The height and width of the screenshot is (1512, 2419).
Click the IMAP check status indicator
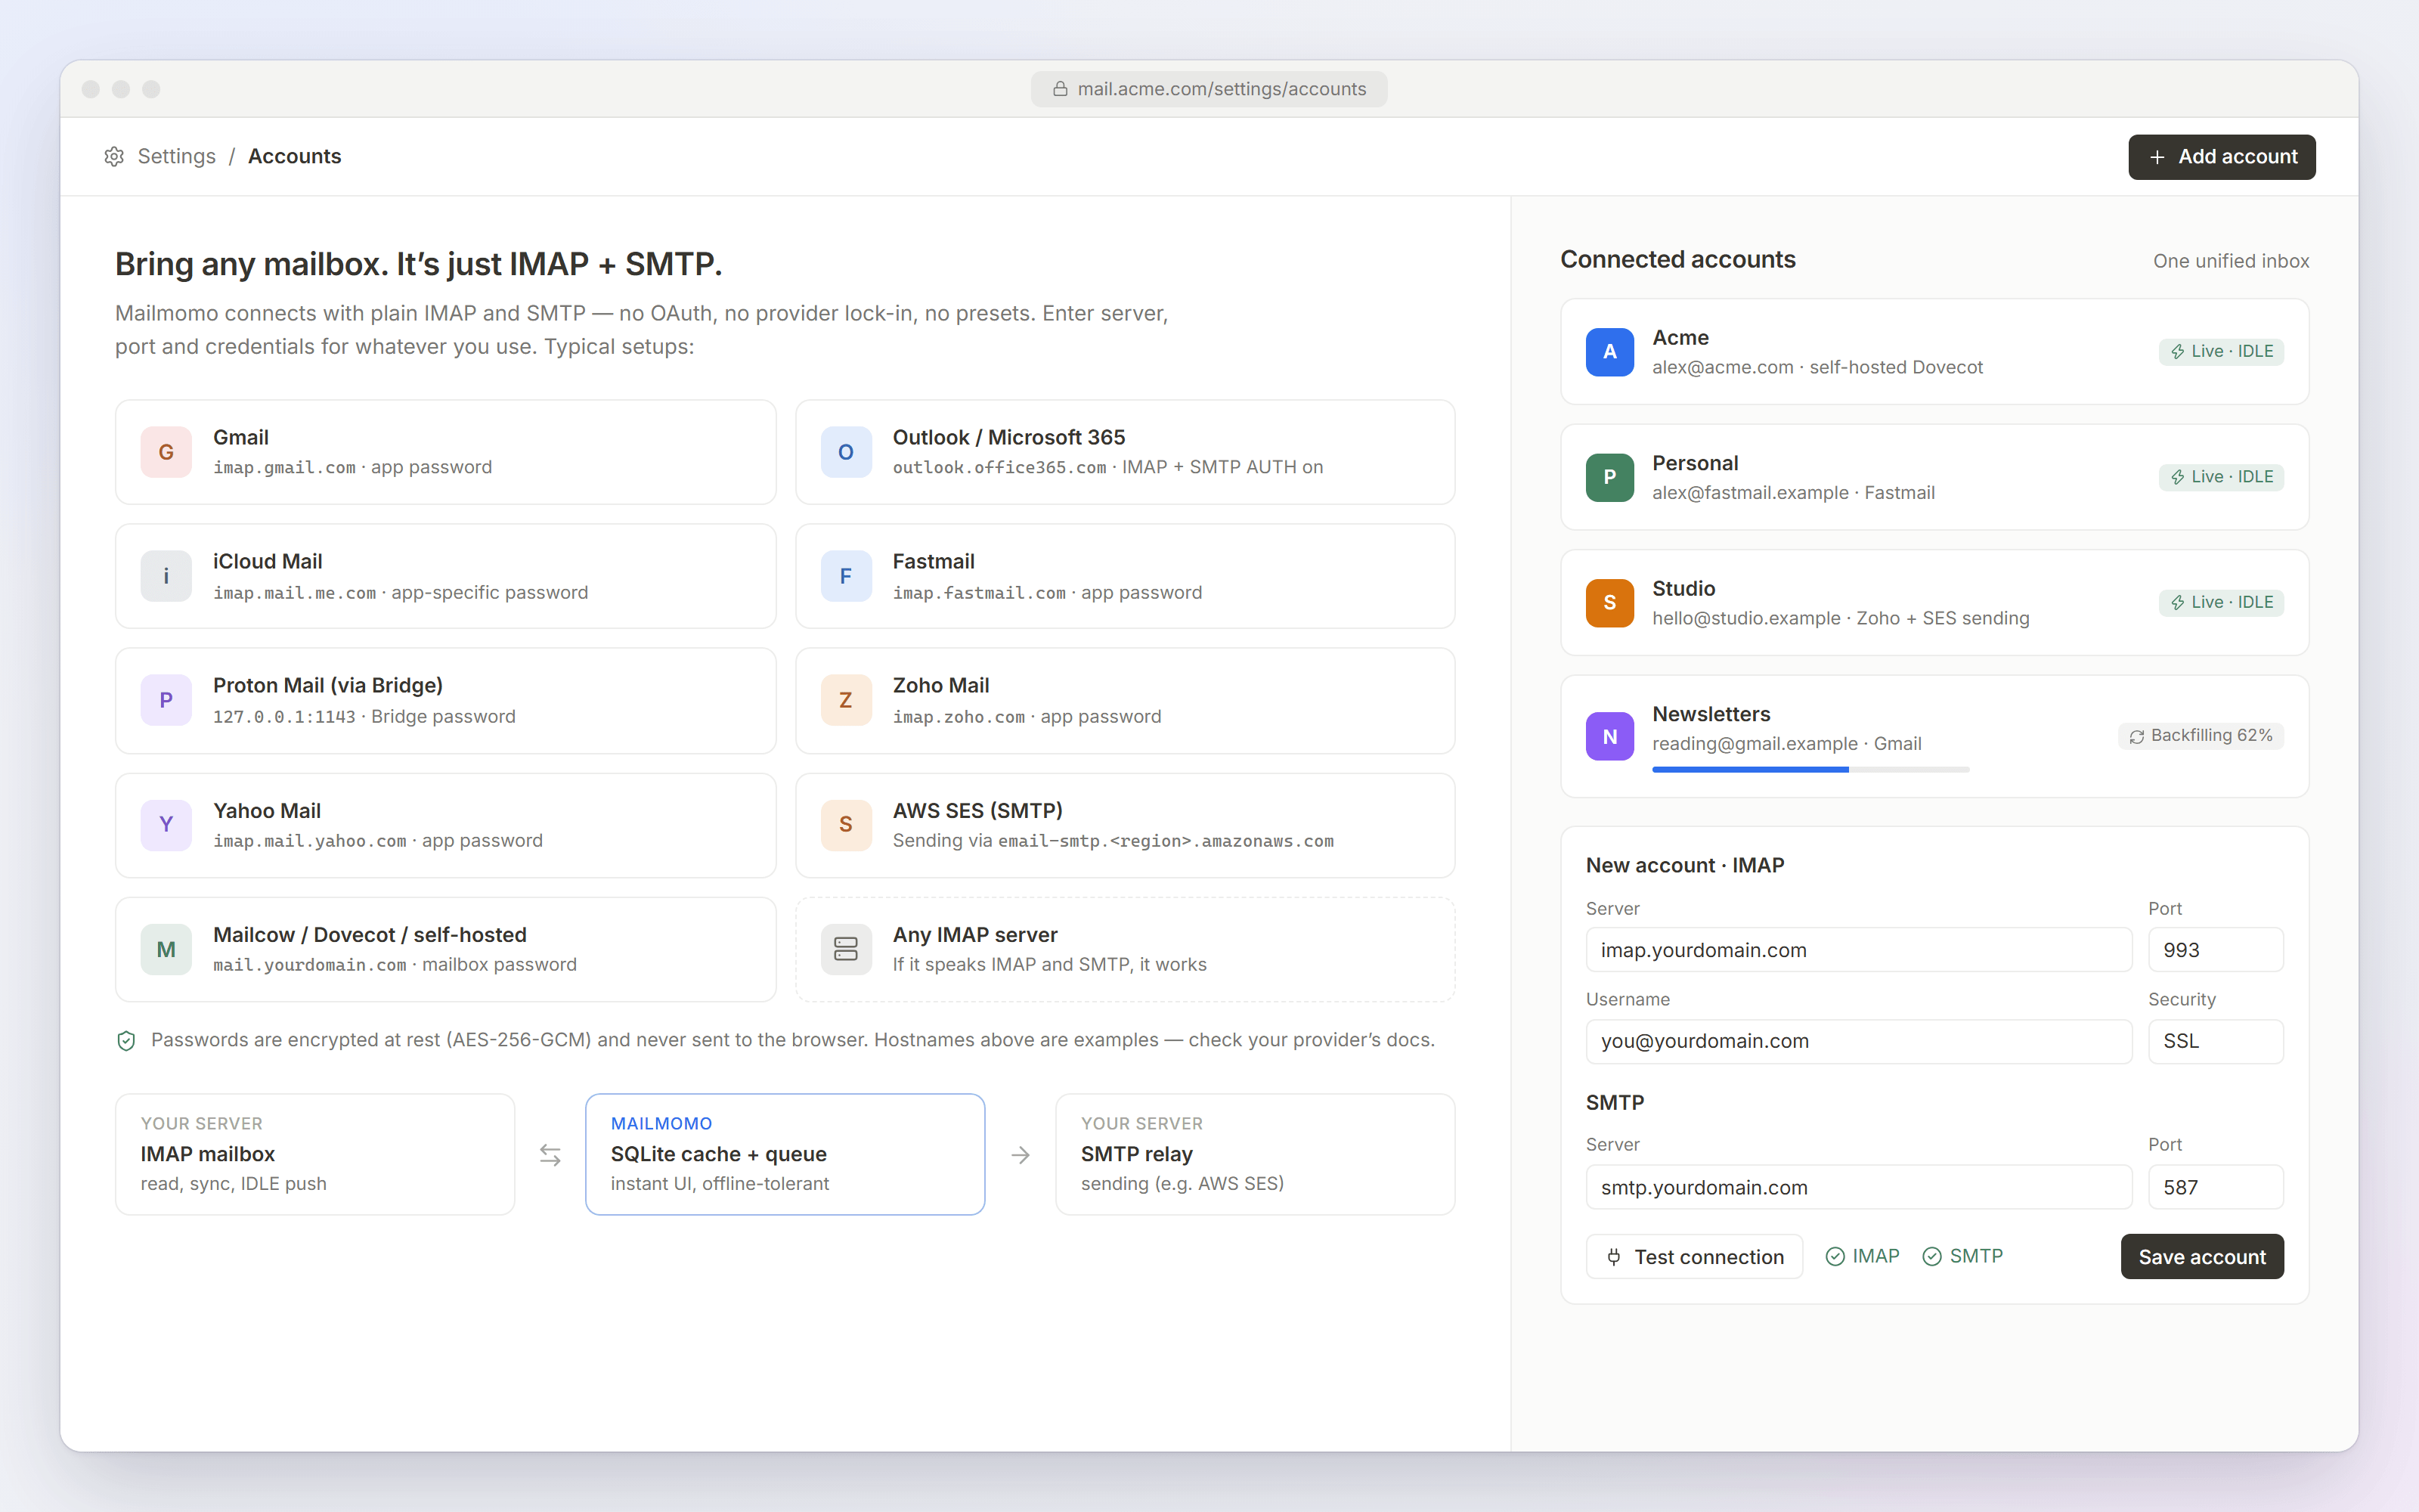tap(1862, 1256)
